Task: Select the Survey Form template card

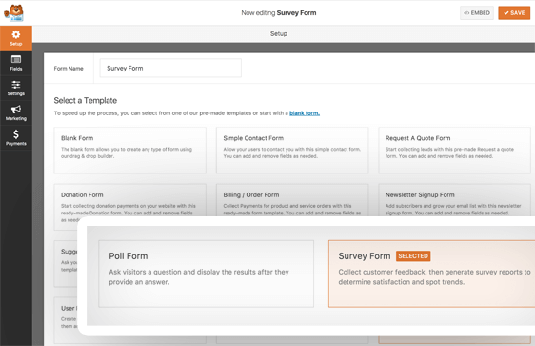Action: (x=431, y=274)
